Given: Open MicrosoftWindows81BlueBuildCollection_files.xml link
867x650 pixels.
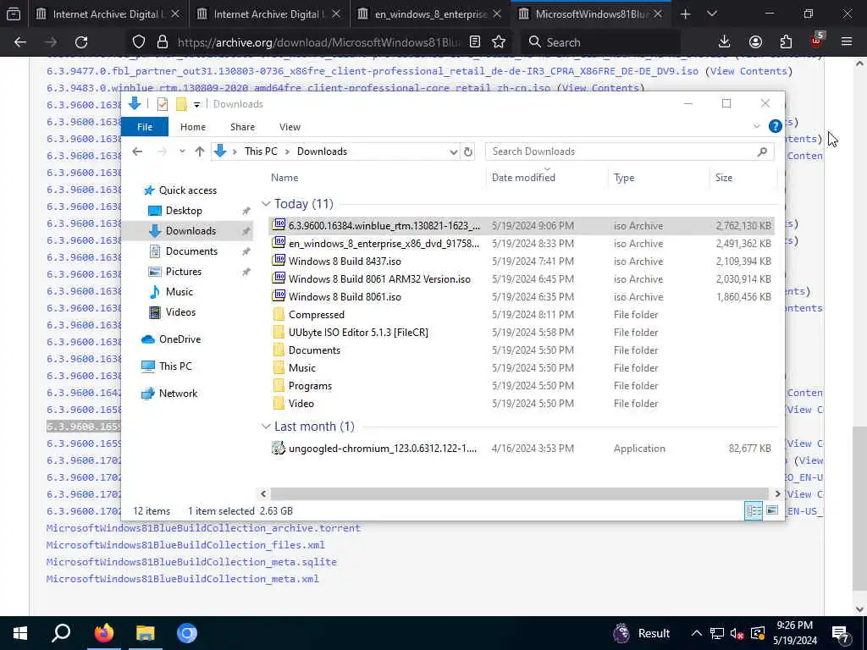Looking at the screenshot, I should coord(185,545).
